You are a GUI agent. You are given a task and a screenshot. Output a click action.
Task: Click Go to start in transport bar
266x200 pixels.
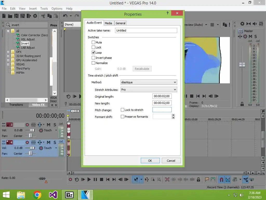pos(108,179)
